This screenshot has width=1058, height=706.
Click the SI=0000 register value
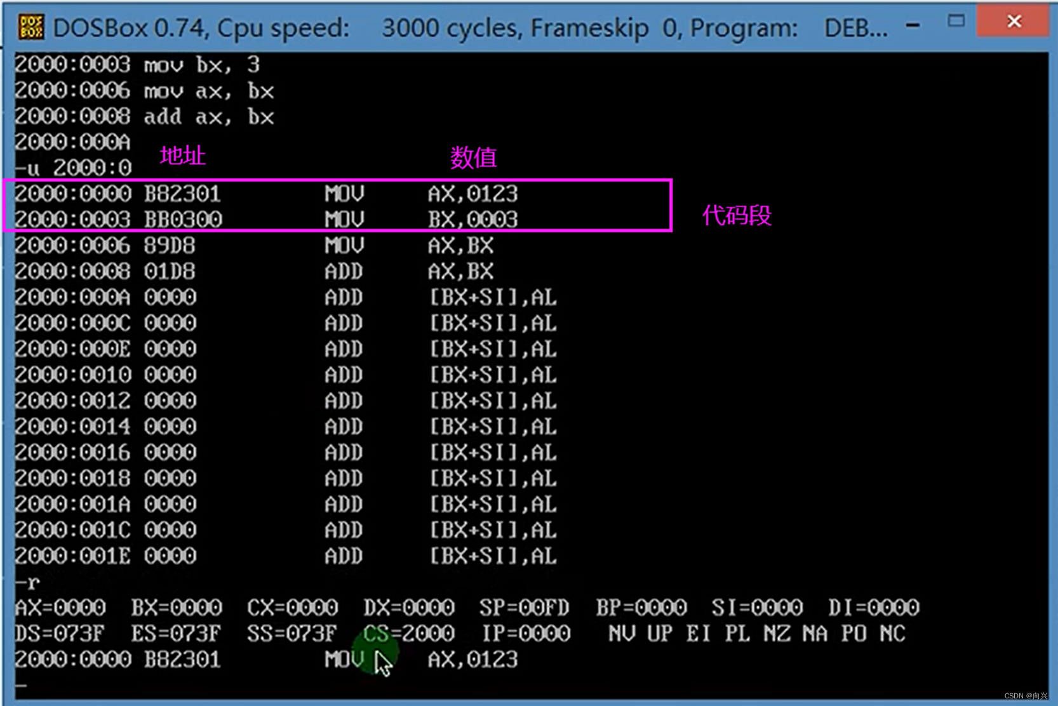pos(758,608)
